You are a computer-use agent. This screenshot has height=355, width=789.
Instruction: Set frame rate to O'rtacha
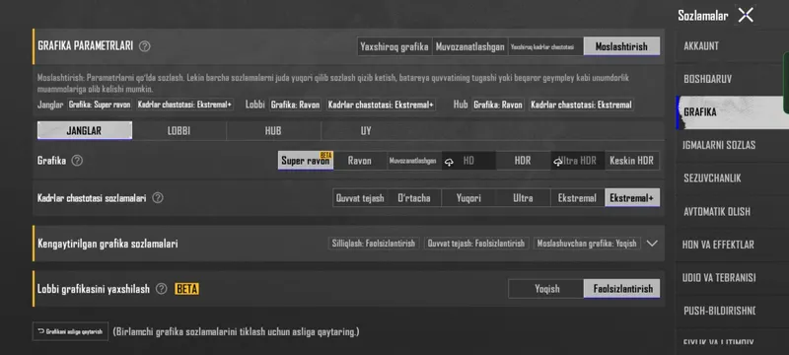click(x=414, y=198)
